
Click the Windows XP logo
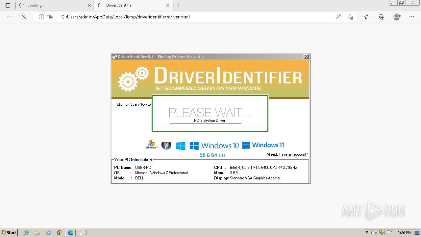[152, 145]
